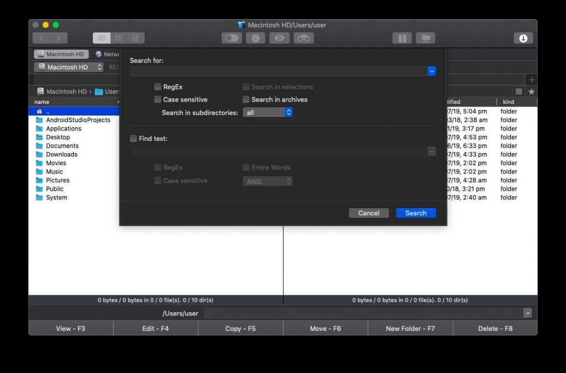Click the binoculars search icon in toolbar

[x=303, y=38]
